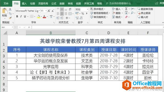164x92 pixels.
Task: Click the Fill down arrow icon
Action: [x=126, y=13]
